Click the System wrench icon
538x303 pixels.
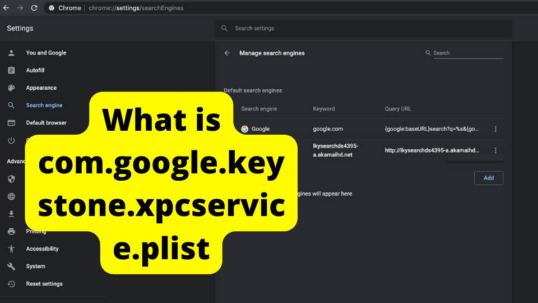tap(11, 267)
